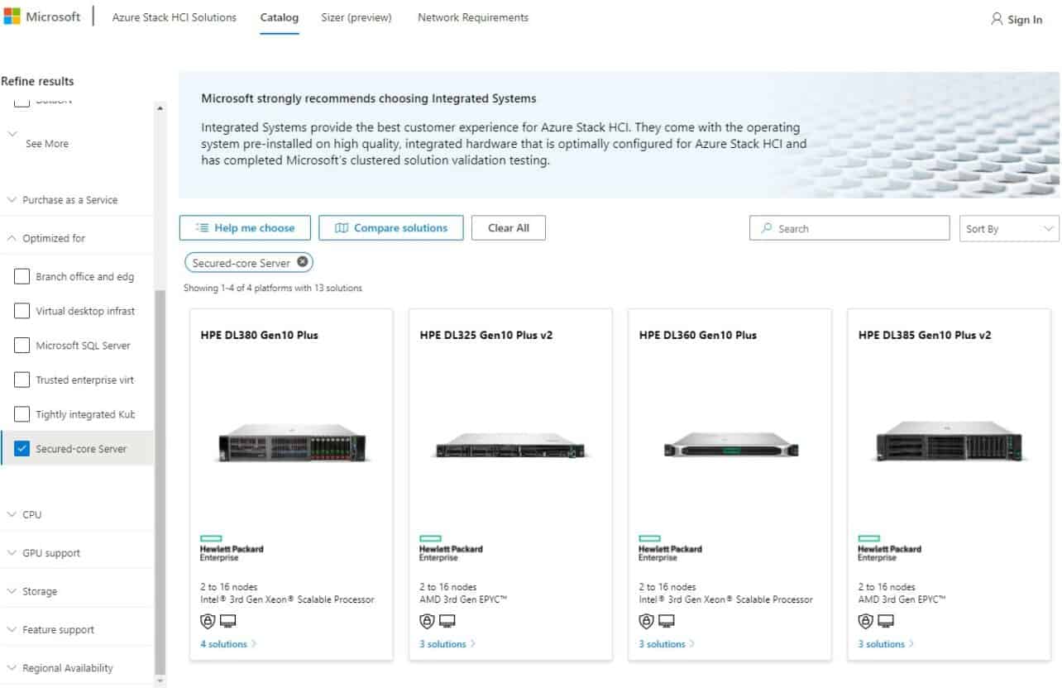Check Trusted enterprise virtualization filter
Screen dimensions: 1062x692
click(22, 379)
